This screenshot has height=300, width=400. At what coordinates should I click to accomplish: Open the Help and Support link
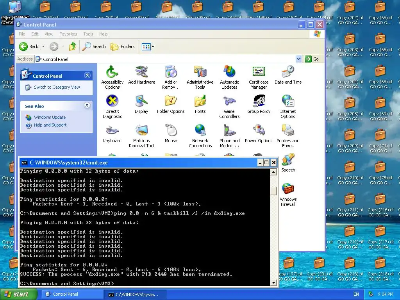click(x=50, y=125)
